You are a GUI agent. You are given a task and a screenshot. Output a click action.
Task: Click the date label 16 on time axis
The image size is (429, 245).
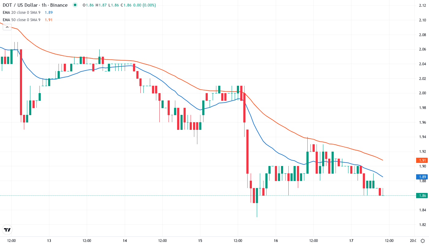(x=275, y=240)
